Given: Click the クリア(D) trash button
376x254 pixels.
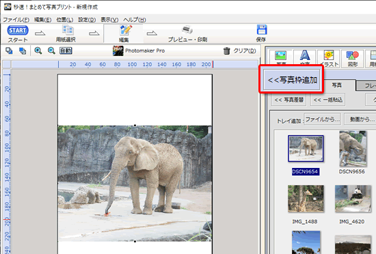Looking at the screenshot, I should click(239, 51).
